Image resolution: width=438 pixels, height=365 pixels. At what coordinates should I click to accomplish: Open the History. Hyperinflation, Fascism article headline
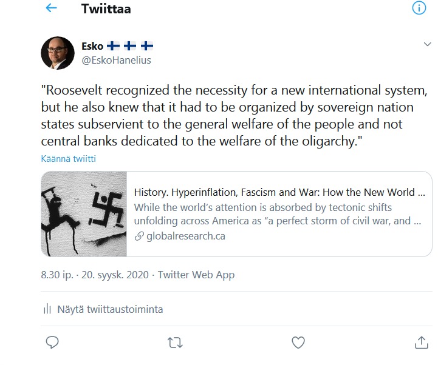click(x=279, y=193)
